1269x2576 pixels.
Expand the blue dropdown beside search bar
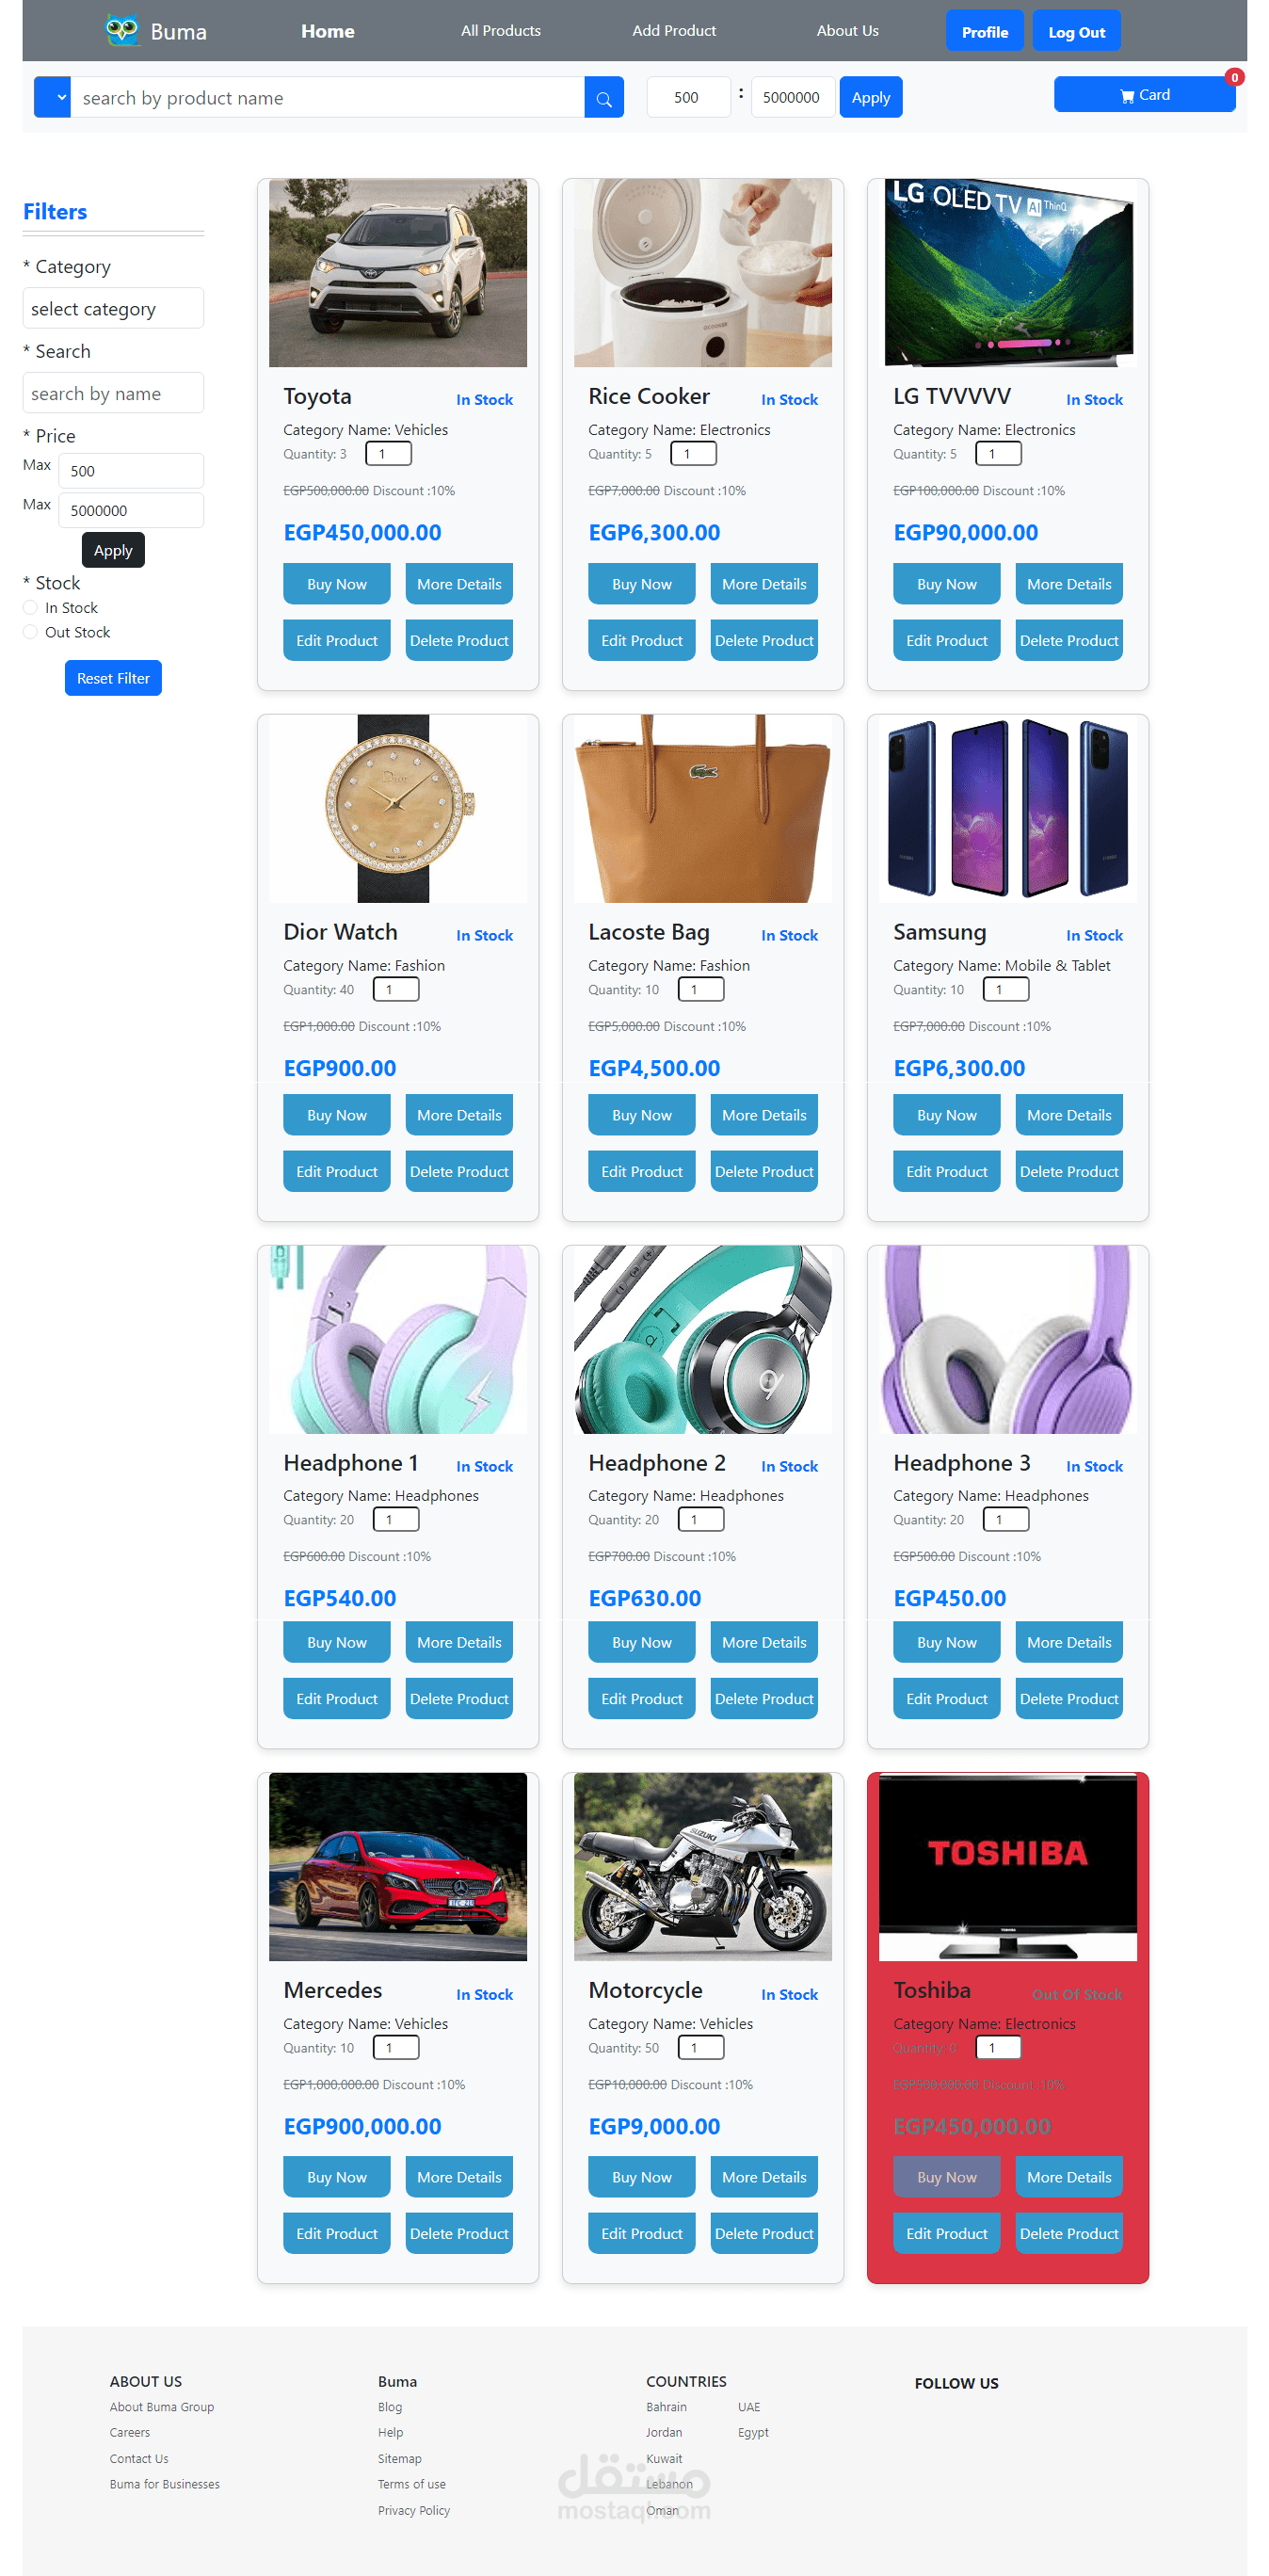click(x=52, y=98)
